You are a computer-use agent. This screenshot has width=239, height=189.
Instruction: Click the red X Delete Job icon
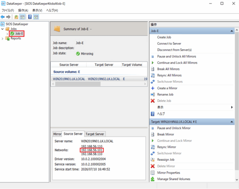click(x=153, y=101)
